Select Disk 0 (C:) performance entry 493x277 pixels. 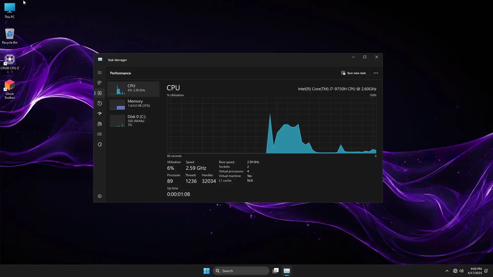134,121
